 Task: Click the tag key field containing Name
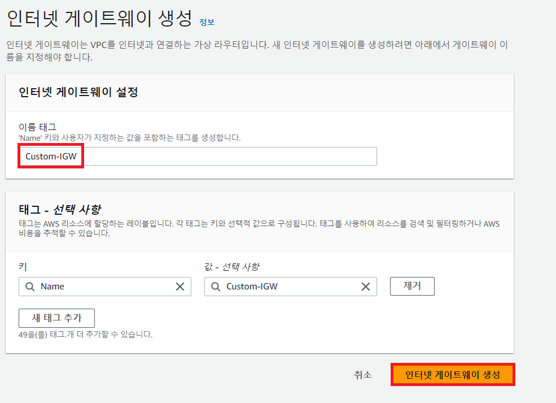[105, 287]
